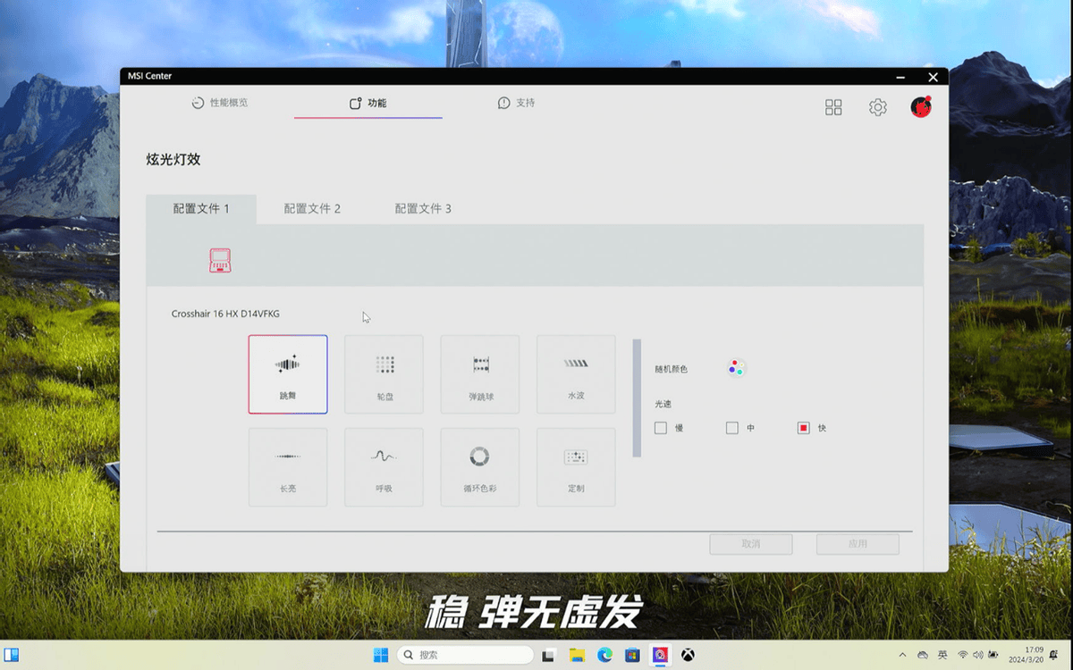This screenshot has height=670, width=1073.
Task: Pick the 水波 lighting effect
Action: tap(576, 374)
